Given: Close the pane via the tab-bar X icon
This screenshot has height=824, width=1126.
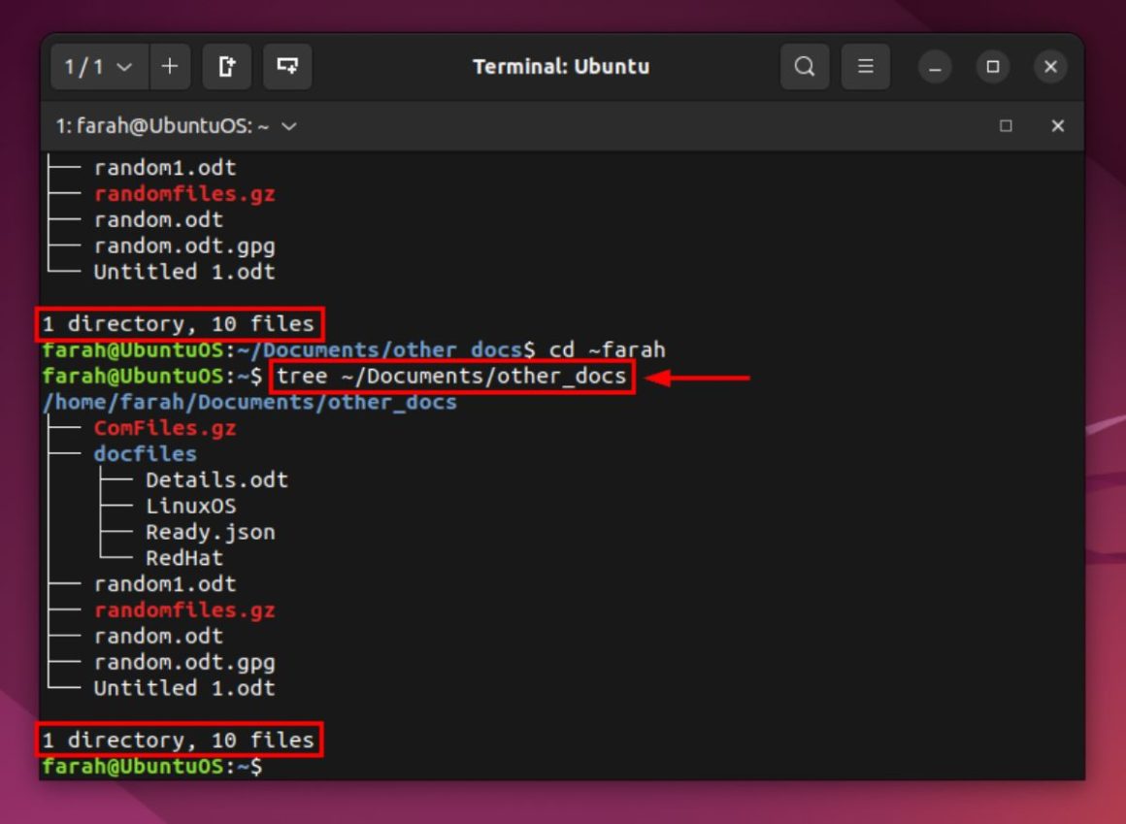Looking at the screenshot, I should pos(1057,126).
